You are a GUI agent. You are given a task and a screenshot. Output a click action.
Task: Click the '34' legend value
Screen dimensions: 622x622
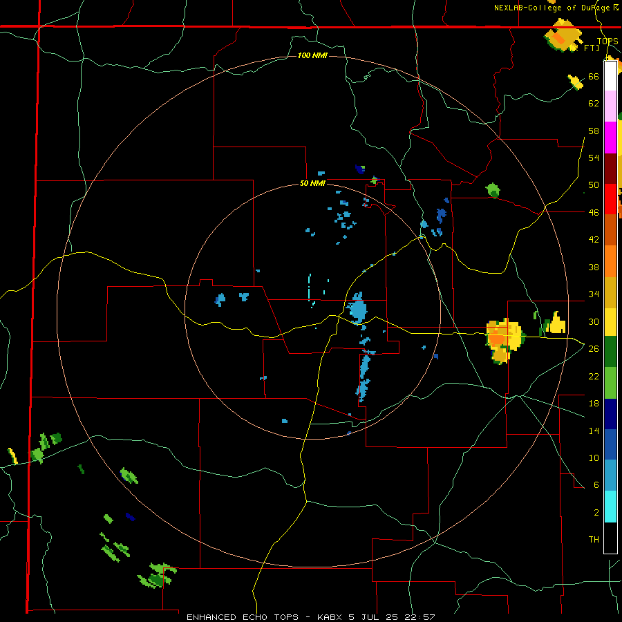(594, 294)
